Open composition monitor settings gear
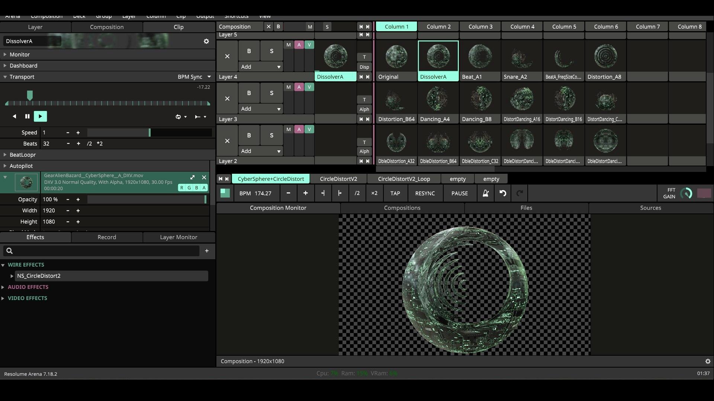Image resolution: width=714 pixels, height=401 pixels. click(708, 361)
